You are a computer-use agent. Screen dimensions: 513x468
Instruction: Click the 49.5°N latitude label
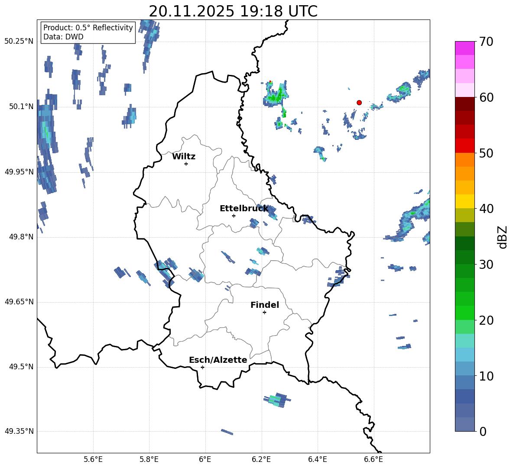click(x=22, y=367)
